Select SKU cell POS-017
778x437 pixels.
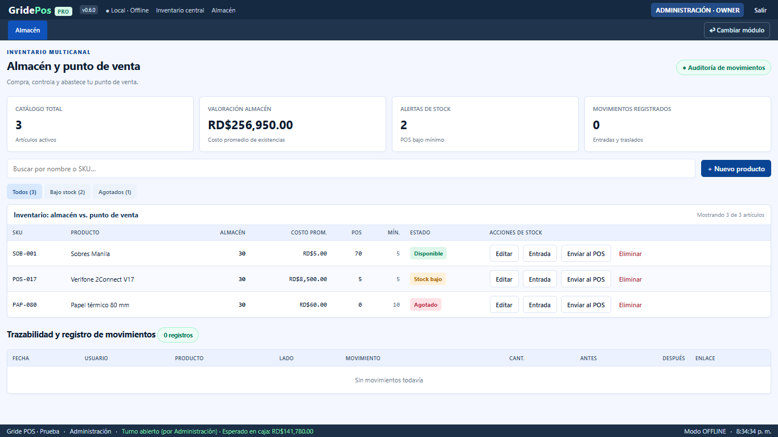(x=24, y=279)
